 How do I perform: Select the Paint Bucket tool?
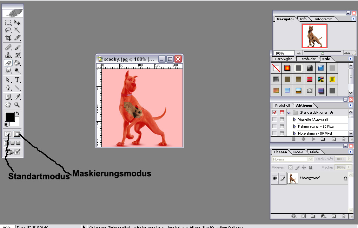[x=17, y=63]
